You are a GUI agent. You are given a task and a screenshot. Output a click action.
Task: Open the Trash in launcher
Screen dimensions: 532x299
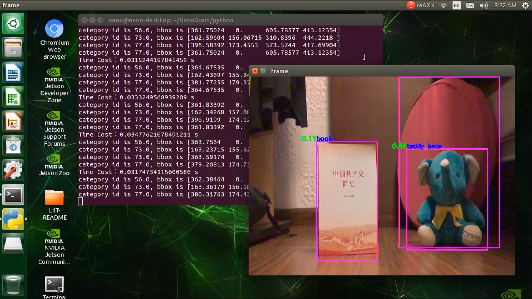click(13, 285)
